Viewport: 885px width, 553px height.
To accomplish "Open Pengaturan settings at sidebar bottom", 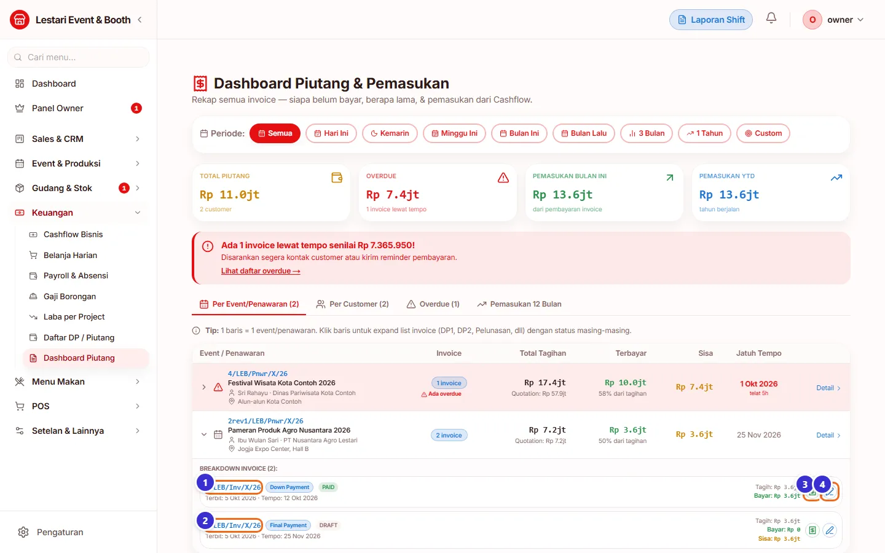I will (79, 532).
